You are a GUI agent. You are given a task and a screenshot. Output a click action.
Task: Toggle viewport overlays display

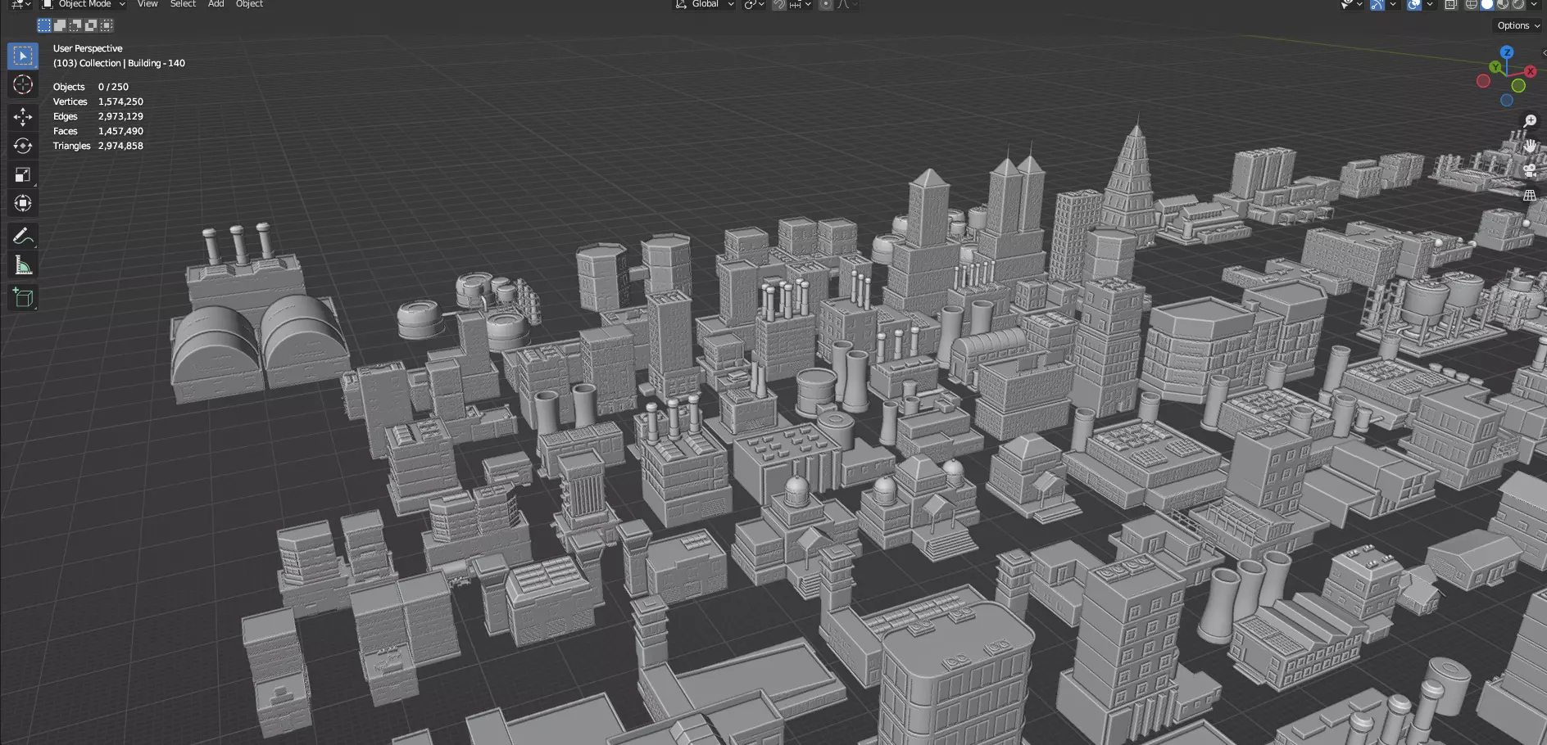1414,4
